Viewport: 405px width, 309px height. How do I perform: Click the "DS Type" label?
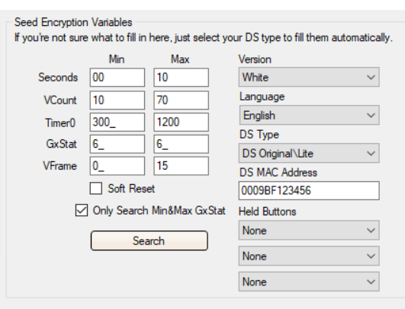click(x=259, y=135)
